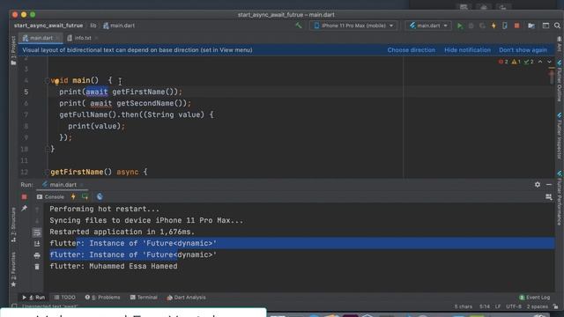564x317 pixels.
Task: Click the green hammer Build icon
Action: click(x=299, y=26)
